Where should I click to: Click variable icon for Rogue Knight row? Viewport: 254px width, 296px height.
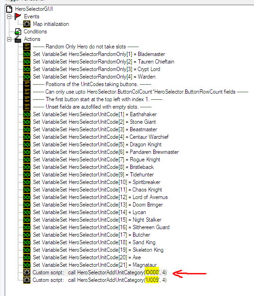[x=27, y=160]
